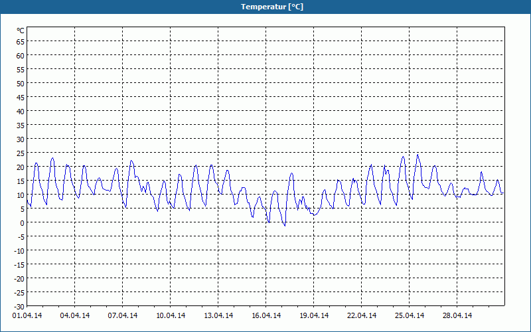Click the 55 y-axis label
Image resolution: width=531 pixels, height=332 pixels.
[21, 70]
